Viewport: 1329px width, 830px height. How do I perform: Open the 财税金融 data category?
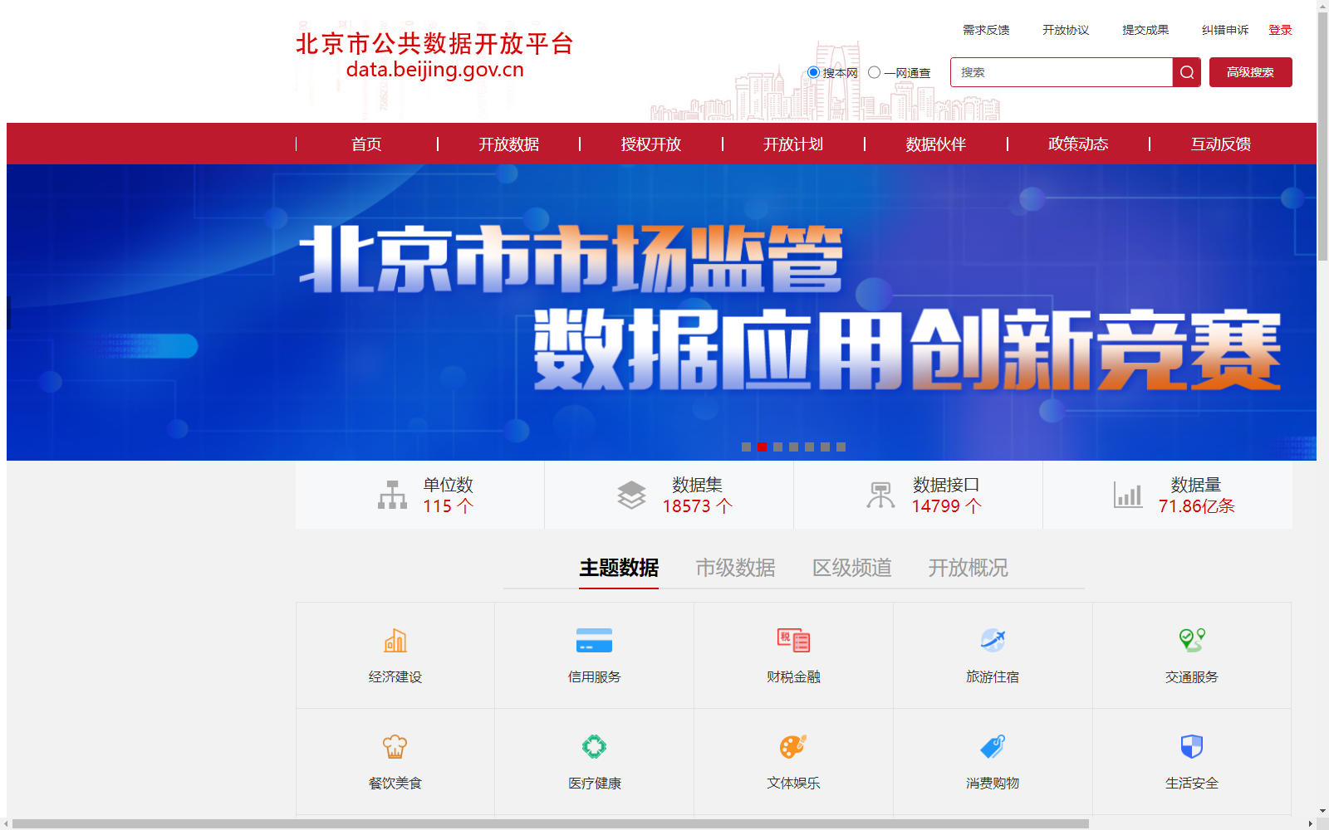click(793, 641)
